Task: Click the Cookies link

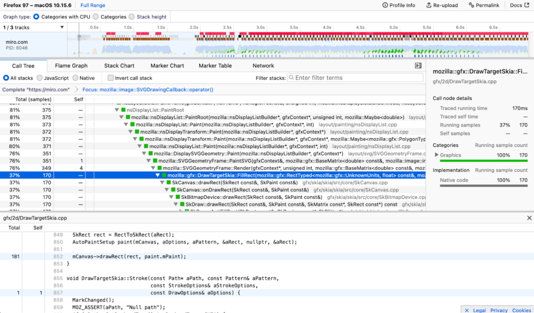Action: tap(521, 310)
